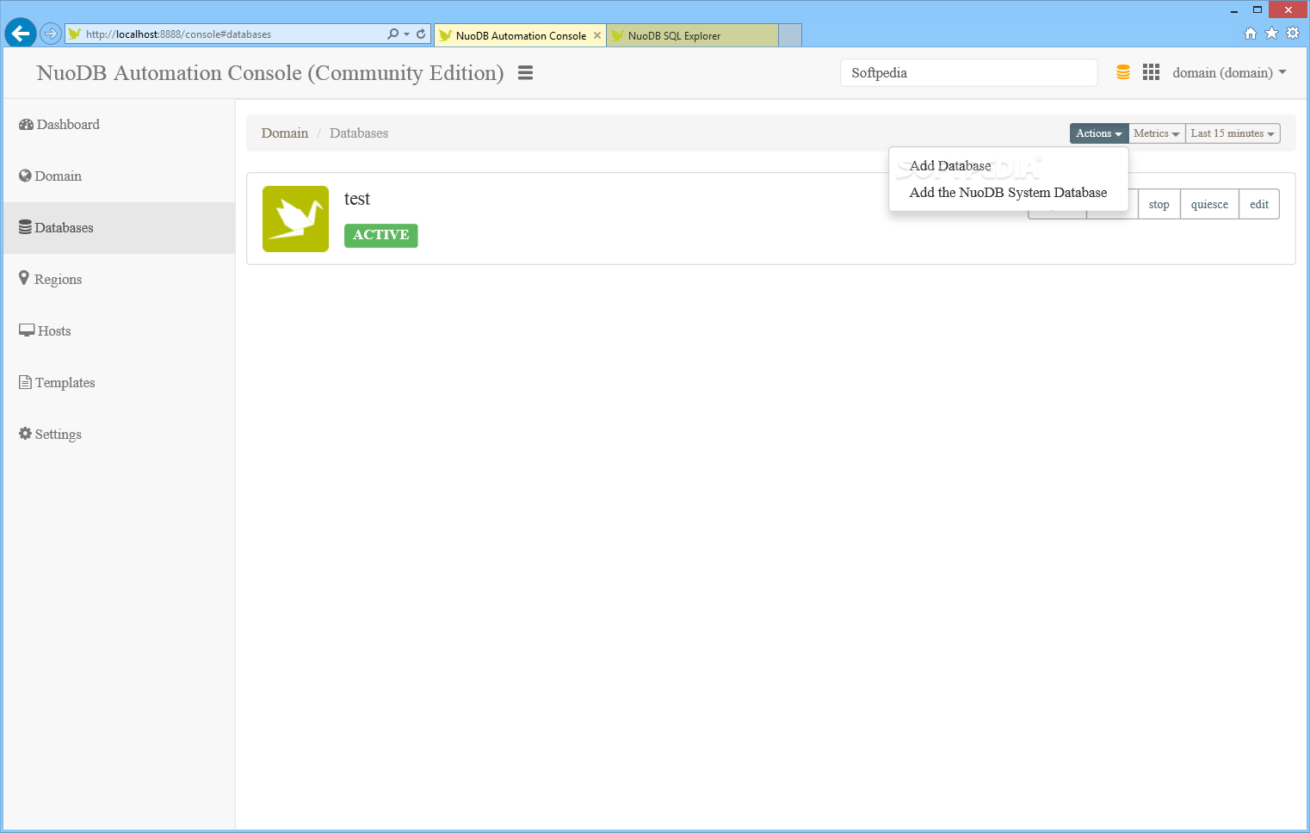1310x833 pixels.
Task: Expand the Actions dropdown
Action: [1099, 133]
